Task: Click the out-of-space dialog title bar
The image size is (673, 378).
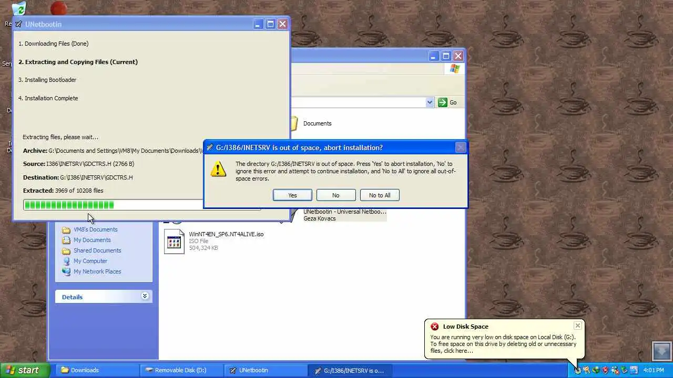Action: pos(335,148)
